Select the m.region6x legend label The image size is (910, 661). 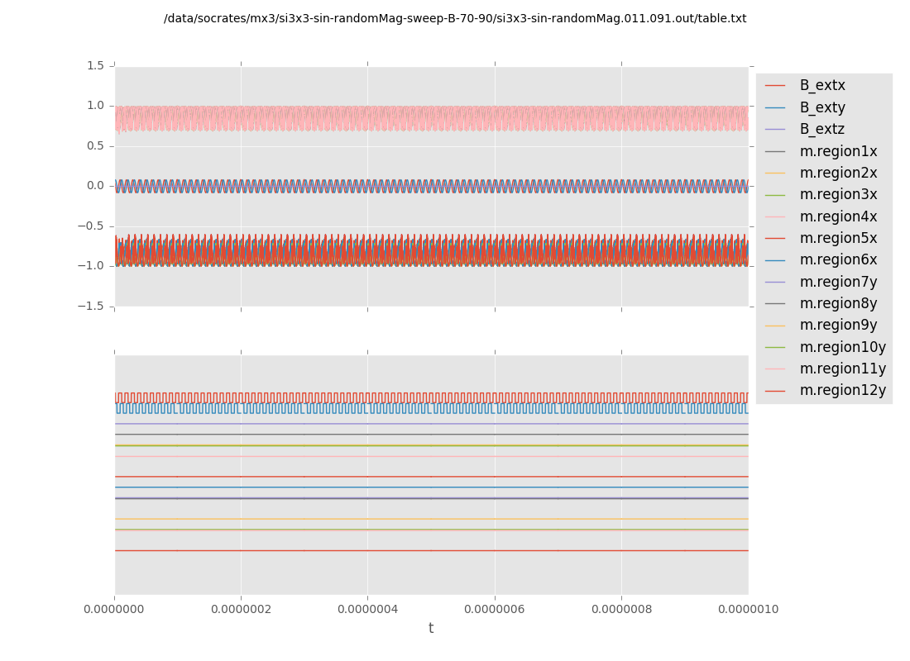tap(838, 259)
